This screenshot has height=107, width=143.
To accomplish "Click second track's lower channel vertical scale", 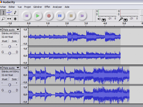I will coord(24,95).
